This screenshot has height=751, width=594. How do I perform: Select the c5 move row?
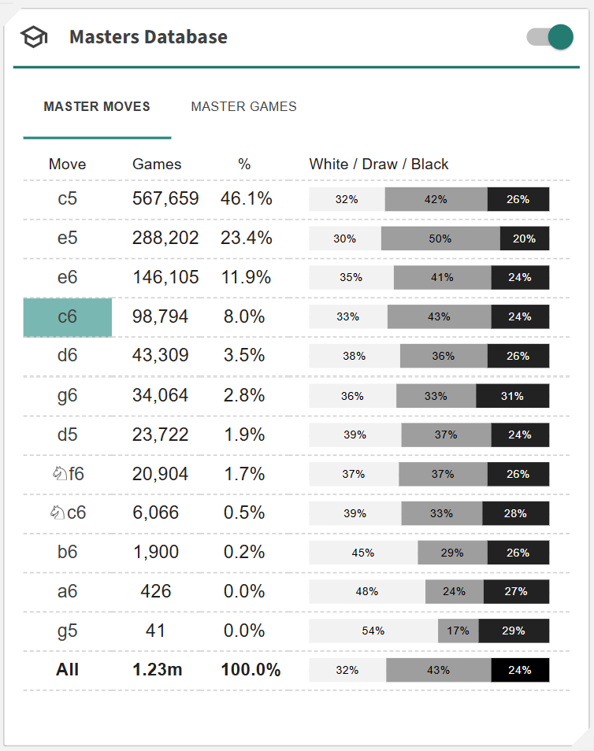click(x=68, y=199)
